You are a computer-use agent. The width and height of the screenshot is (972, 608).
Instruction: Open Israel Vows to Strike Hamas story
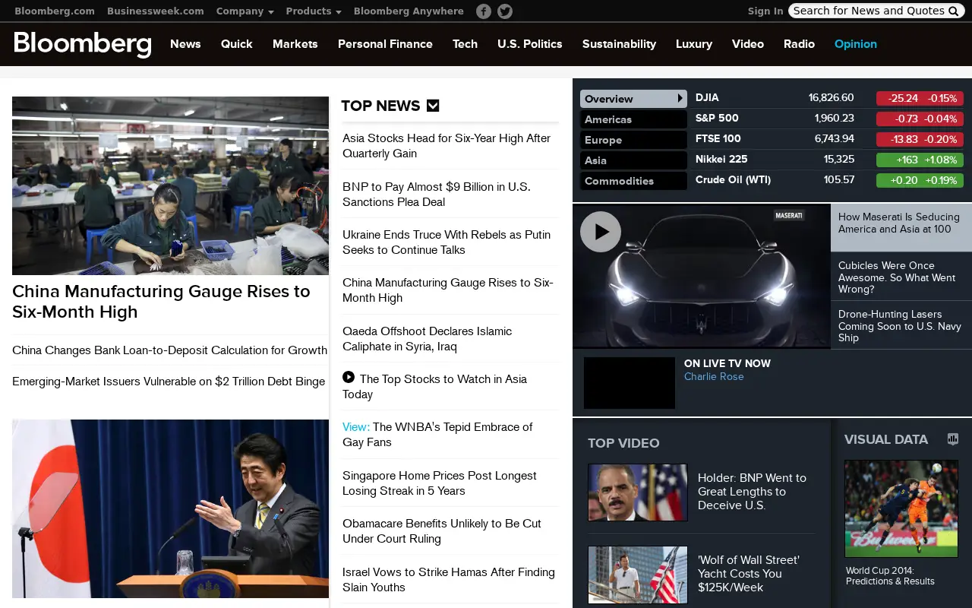(x=449, y=580)
